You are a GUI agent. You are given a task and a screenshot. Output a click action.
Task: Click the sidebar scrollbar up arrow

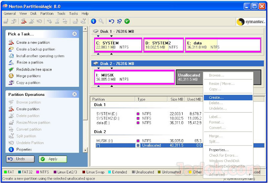click(85, 29)
